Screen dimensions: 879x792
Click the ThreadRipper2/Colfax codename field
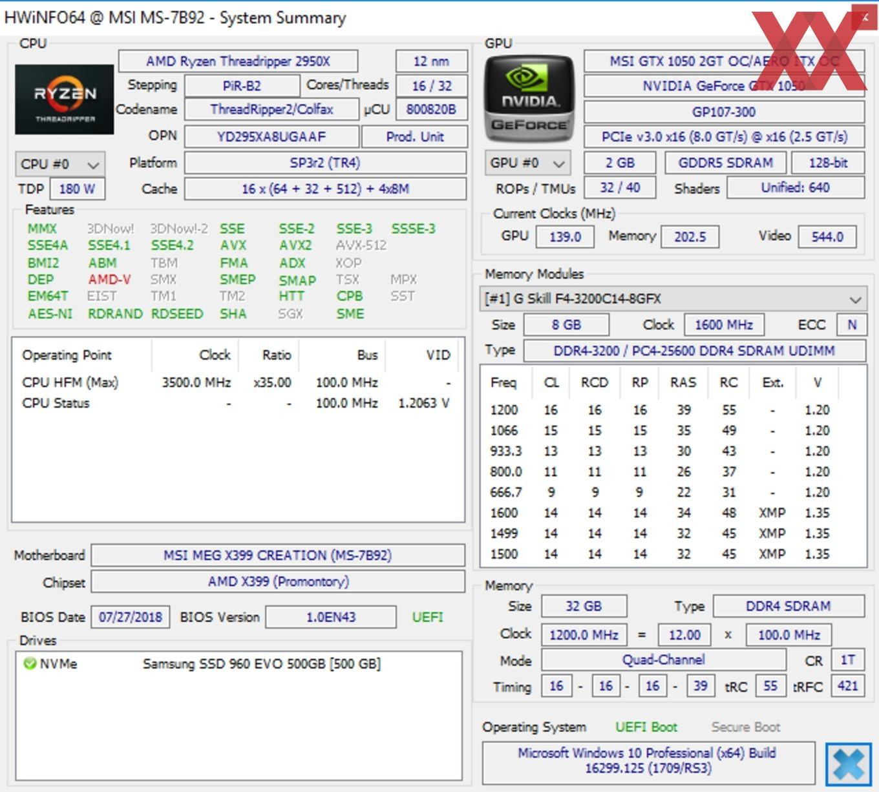pyautogui.click(x=271, y=109)
